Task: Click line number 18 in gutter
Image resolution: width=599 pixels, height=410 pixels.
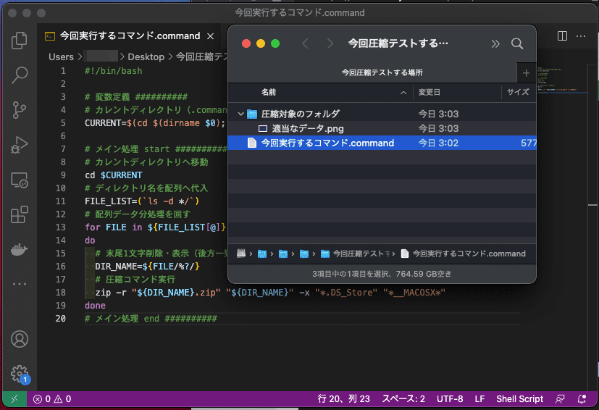Action: [x=61, y=293]
